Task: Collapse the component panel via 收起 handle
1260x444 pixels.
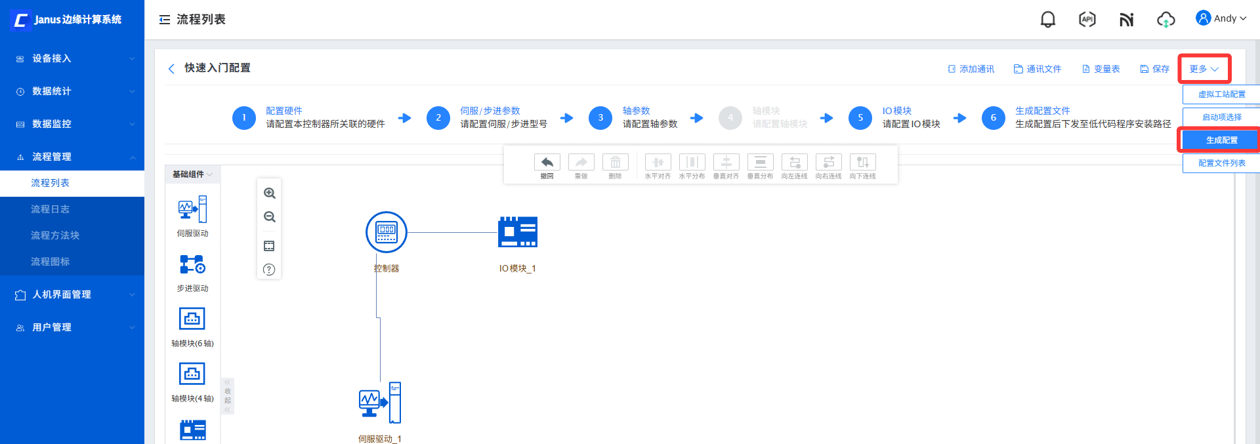Action: [228, 395]
